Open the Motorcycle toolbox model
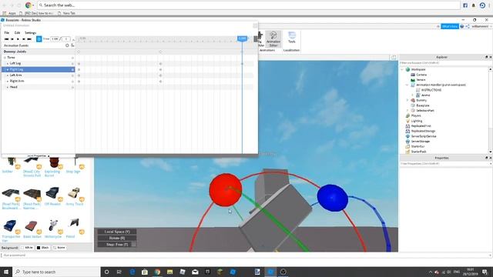Image resolution: width=493 pixels, height=277 pixels. [x=53, y=229]
